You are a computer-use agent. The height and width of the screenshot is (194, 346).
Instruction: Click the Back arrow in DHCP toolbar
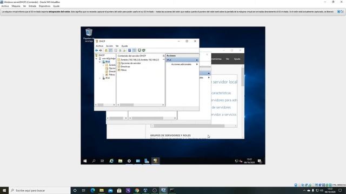[96, 50]
